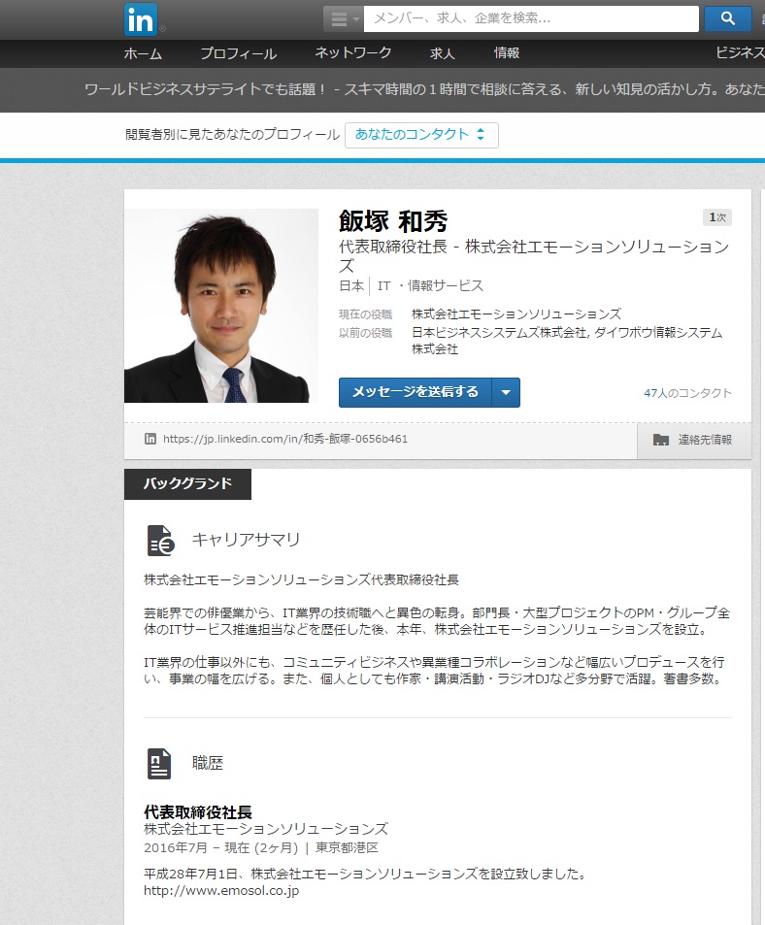
Task: Open the search category filter dropdown
Action: (x=344, y=18)
